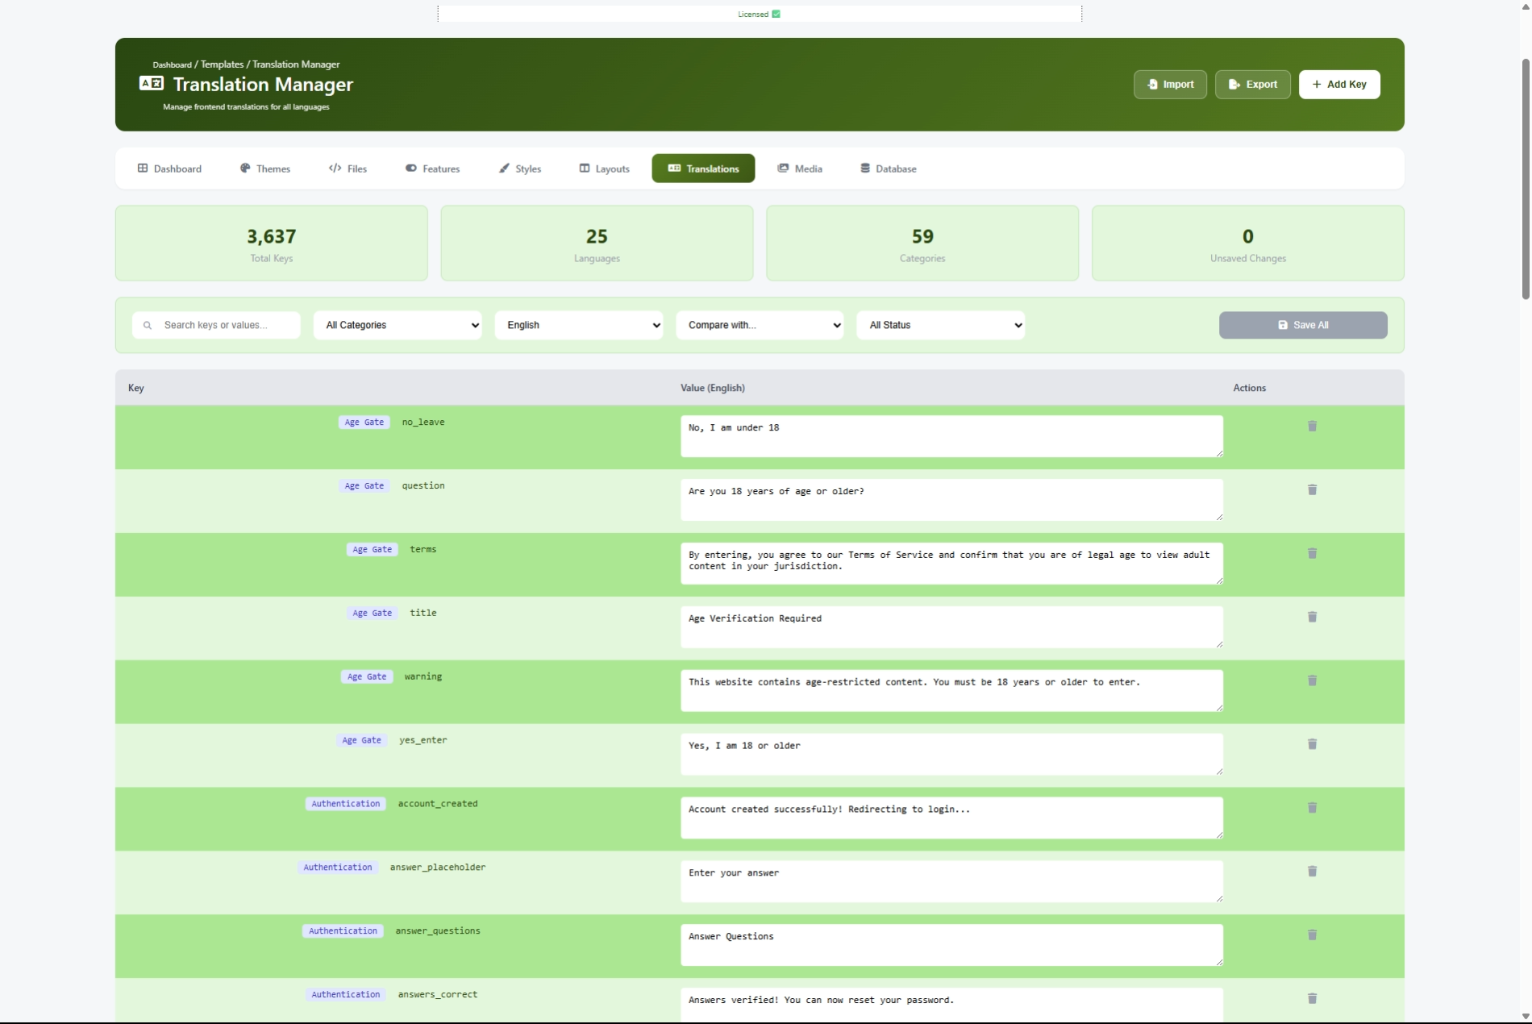The image size is (1532, 1024).
Task: Click trash icon for question key
Action: (1312, 489)
